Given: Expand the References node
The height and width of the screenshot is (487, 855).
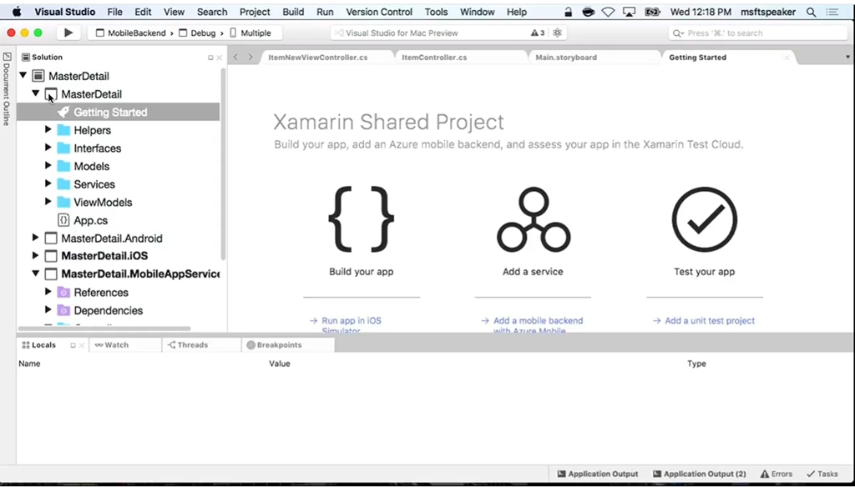Looking at the screenshot, I should tap(48, 292).
